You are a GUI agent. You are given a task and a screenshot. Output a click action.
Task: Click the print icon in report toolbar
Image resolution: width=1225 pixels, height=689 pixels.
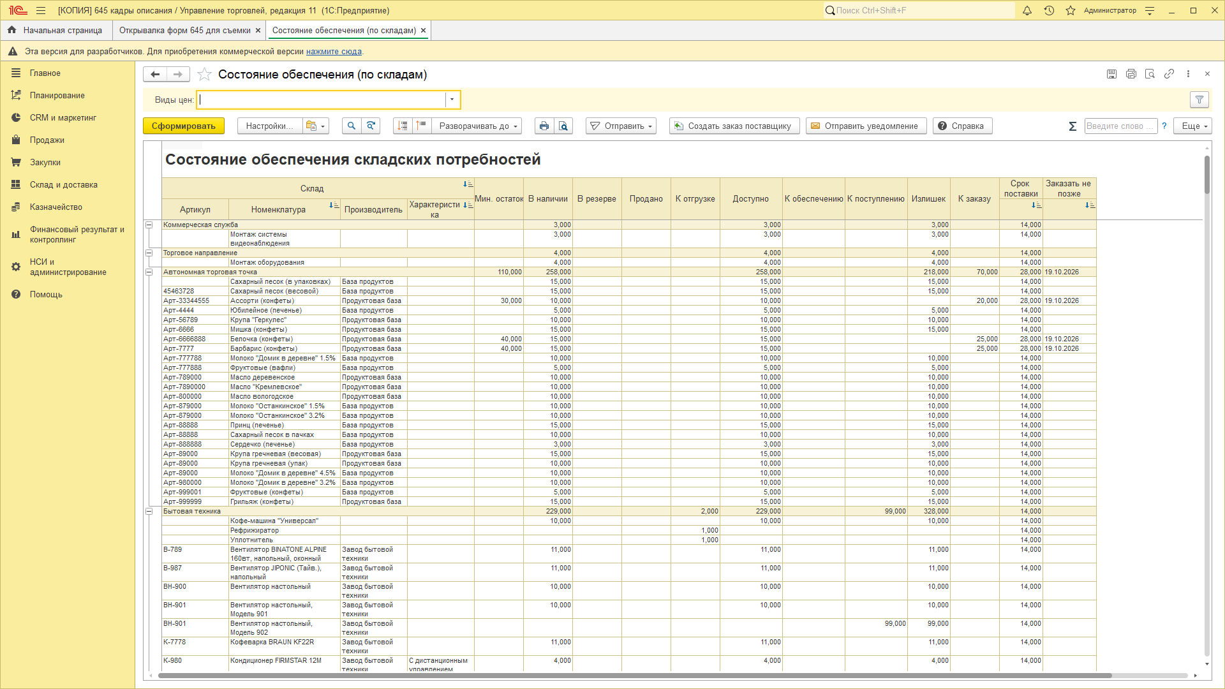[544, 126]
